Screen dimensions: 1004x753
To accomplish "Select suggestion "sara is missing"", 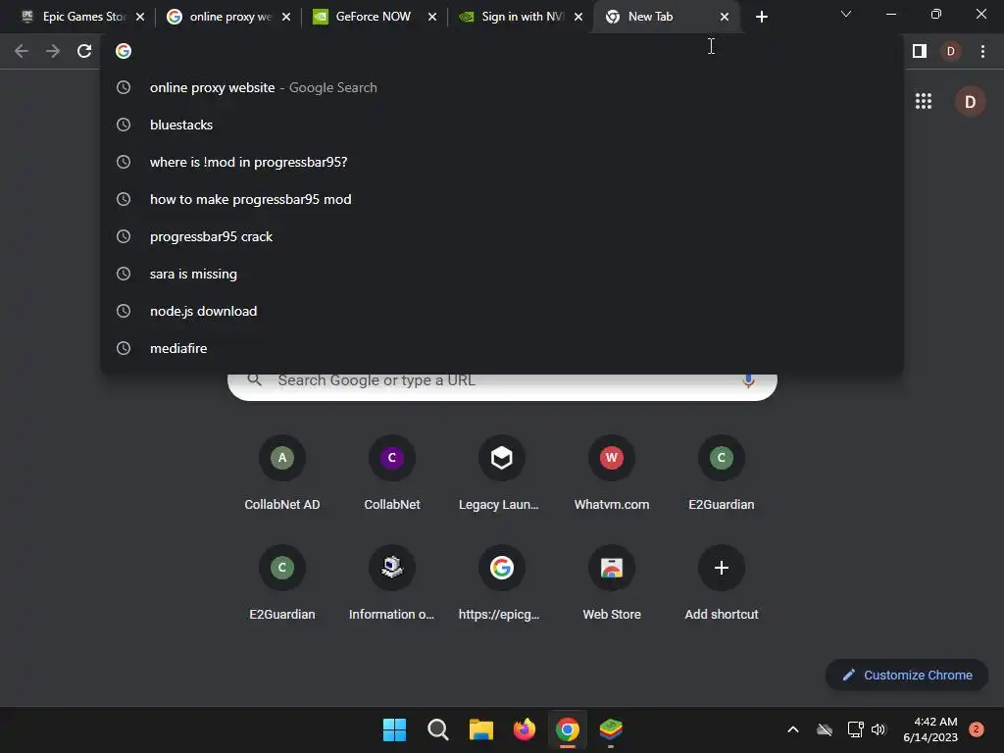I will [502, 274].
